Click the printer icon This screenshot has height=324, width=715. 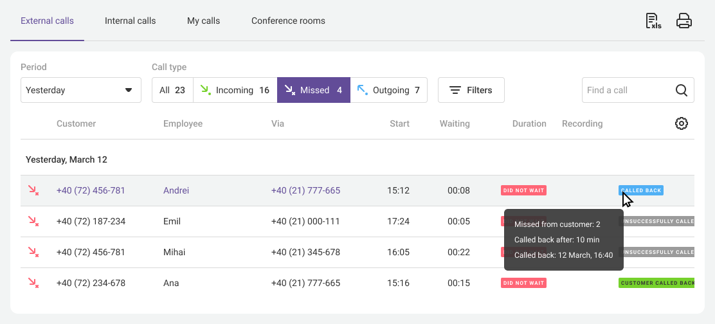[x=684, y=21]
